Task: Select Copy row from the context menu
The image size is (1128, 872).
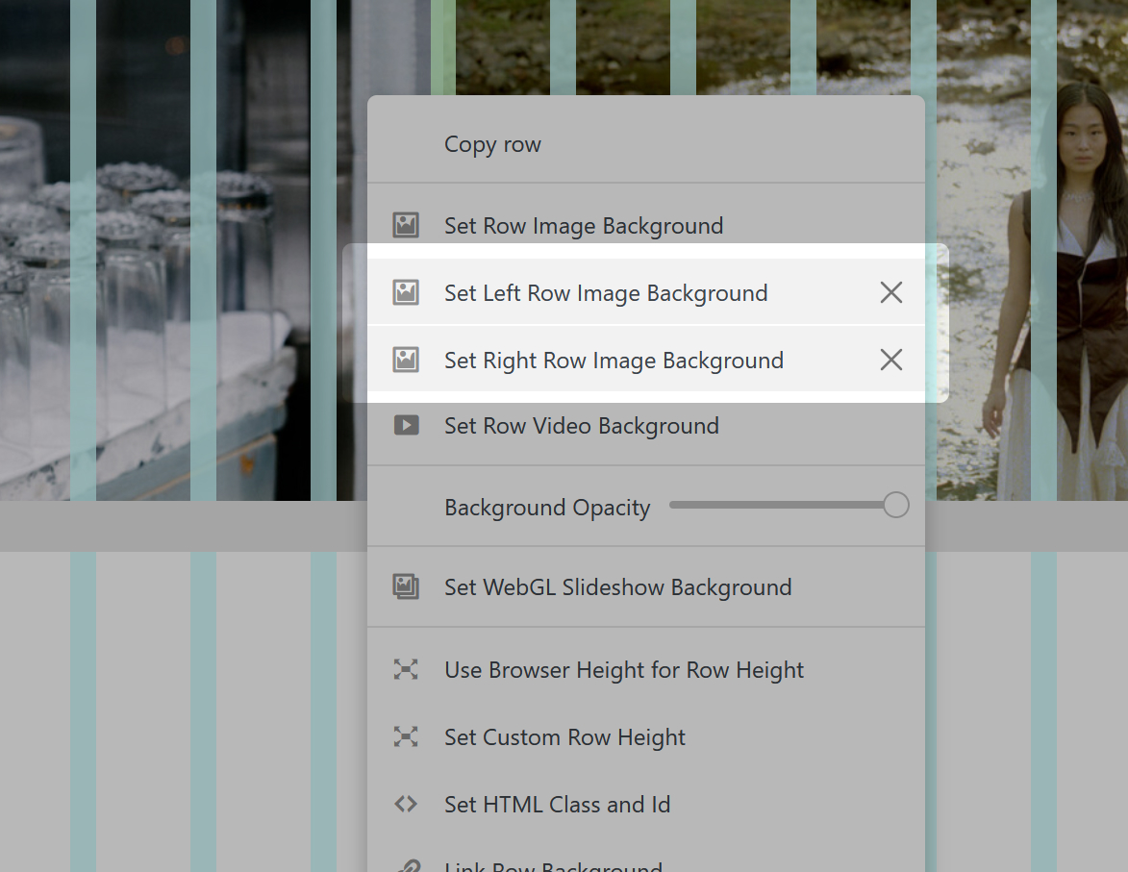Action: pyautogui.click(x=492, y=144)
